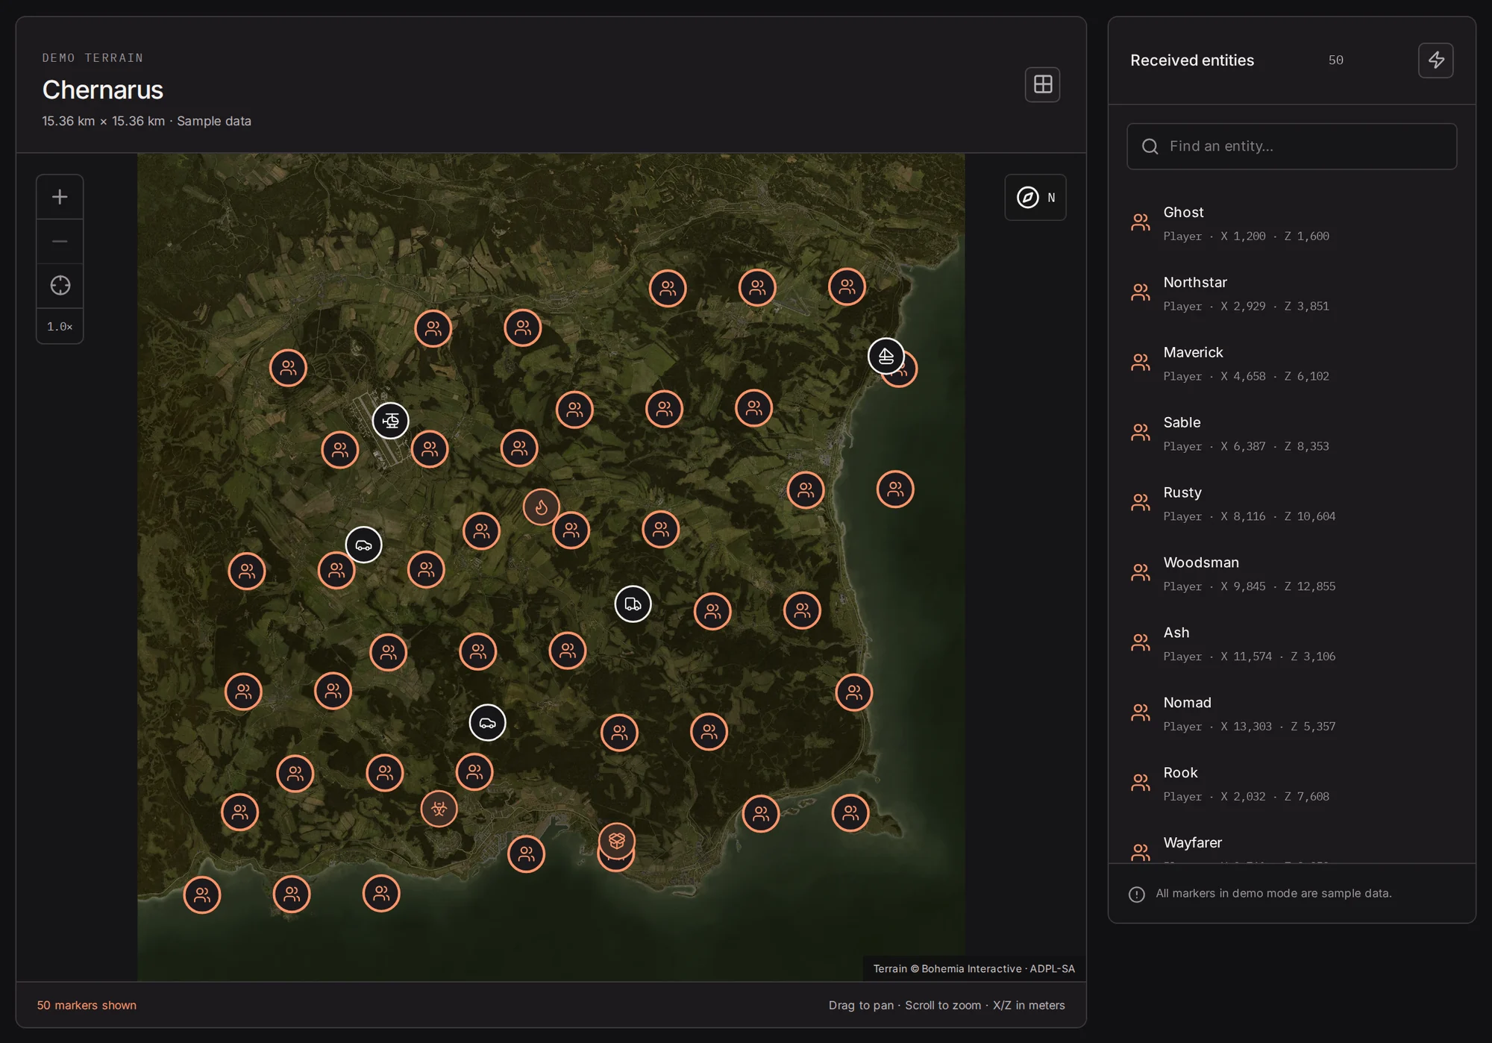Click the Find an entity search field

[x=1291, y=146]
